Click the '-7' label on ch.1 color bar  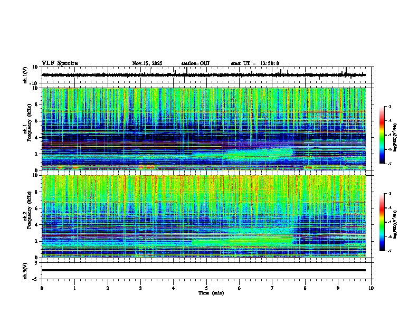click(389, 164)
